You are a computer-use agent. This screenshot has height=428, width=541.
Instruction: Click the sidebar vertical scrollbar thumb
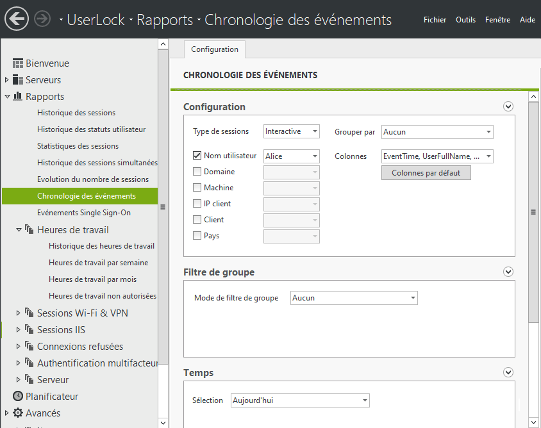tap(163, 207)
